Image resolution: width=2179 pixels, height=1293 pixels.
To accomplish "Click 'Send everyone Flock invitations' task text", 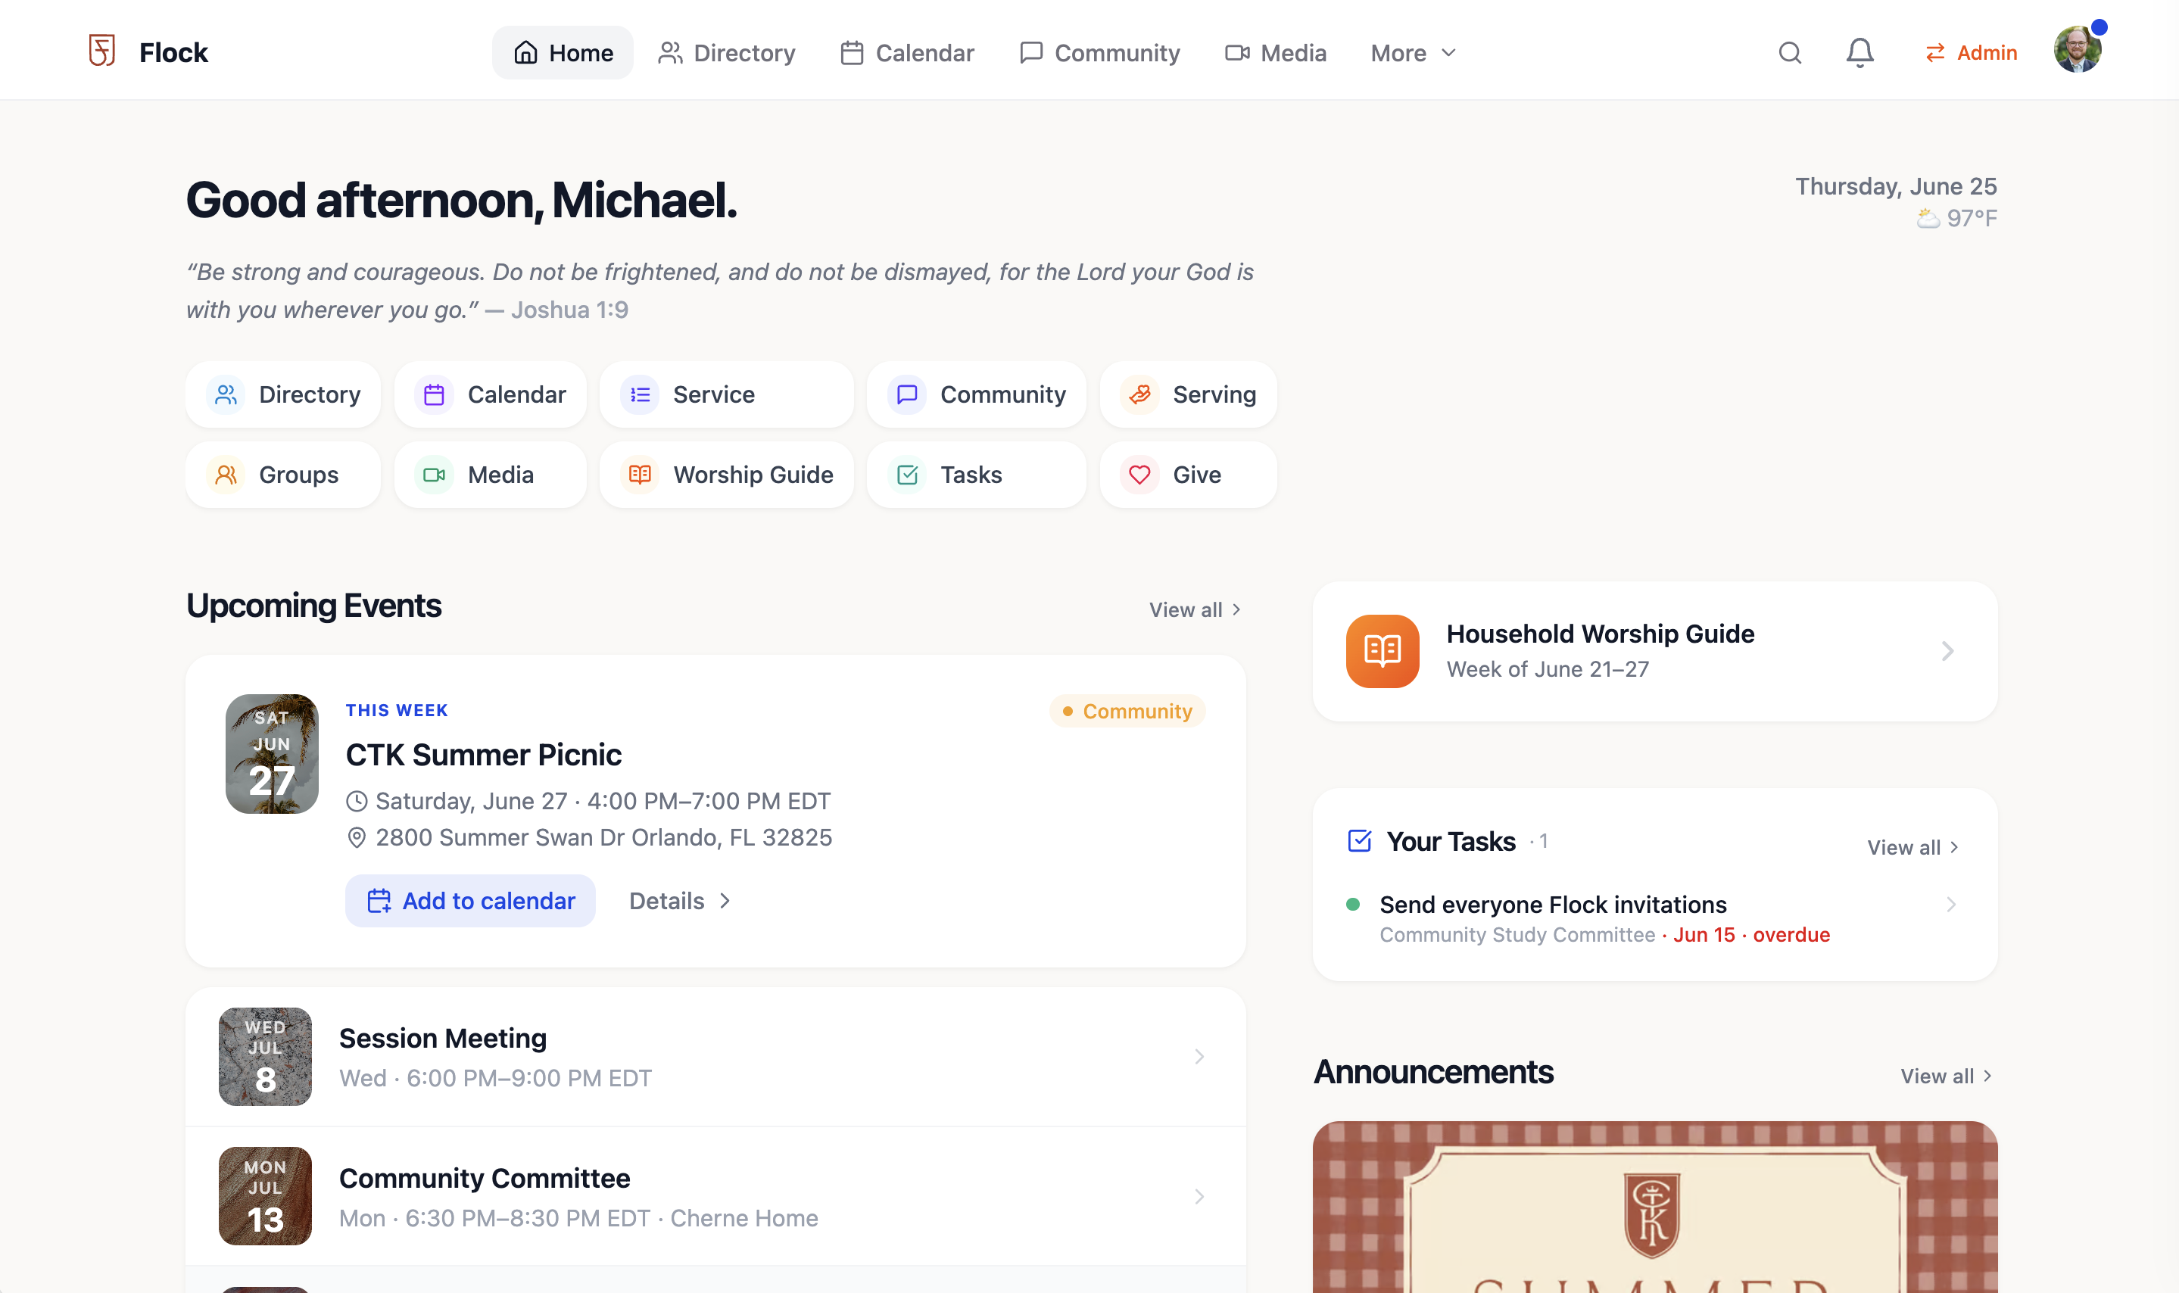I will [x=1554, y=905].
